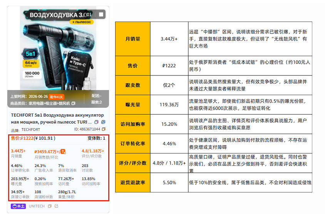Click remark starting 说明该产品的主图

tap(248, 124)
